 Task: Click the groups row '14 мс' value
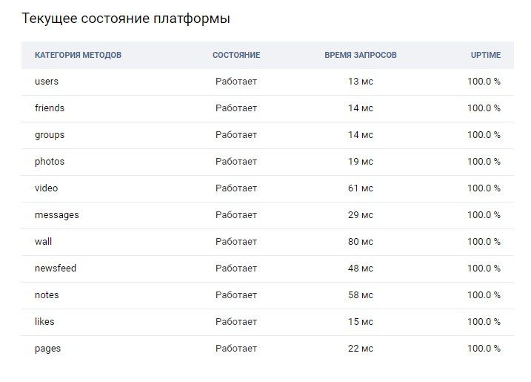[361, 135]
